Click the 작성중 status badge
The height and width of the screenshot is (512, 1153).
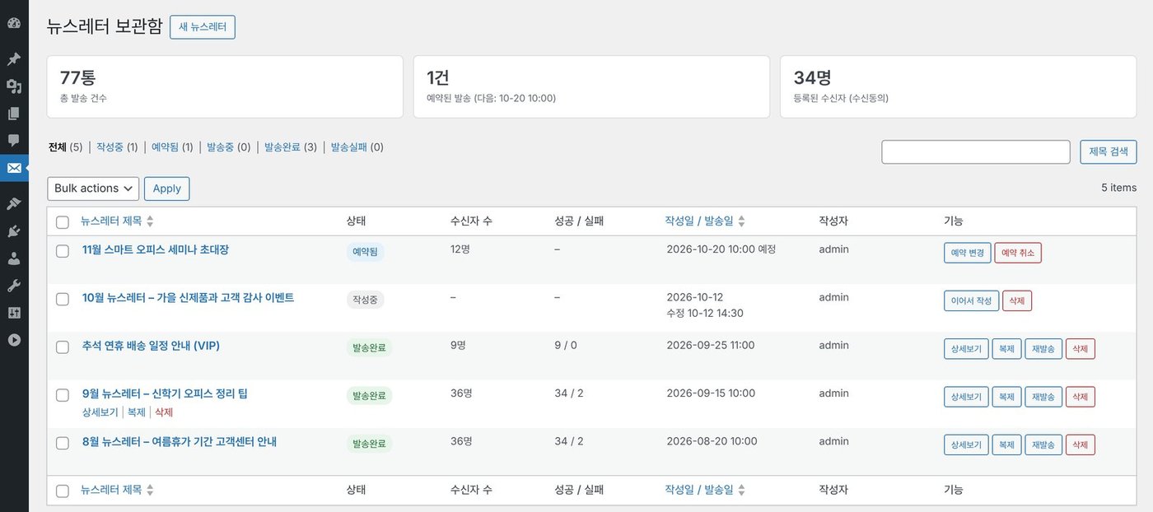pyautogui.click(x=365, y=300)
